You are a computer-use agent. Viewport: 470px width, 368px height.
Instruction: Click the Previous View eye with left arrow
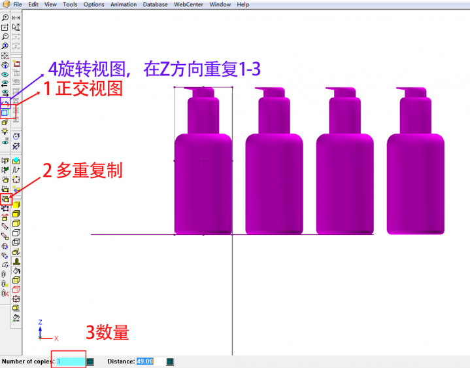[x=5, y=84]
